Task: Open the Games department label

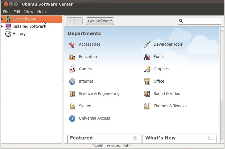Action: point(85,69)
